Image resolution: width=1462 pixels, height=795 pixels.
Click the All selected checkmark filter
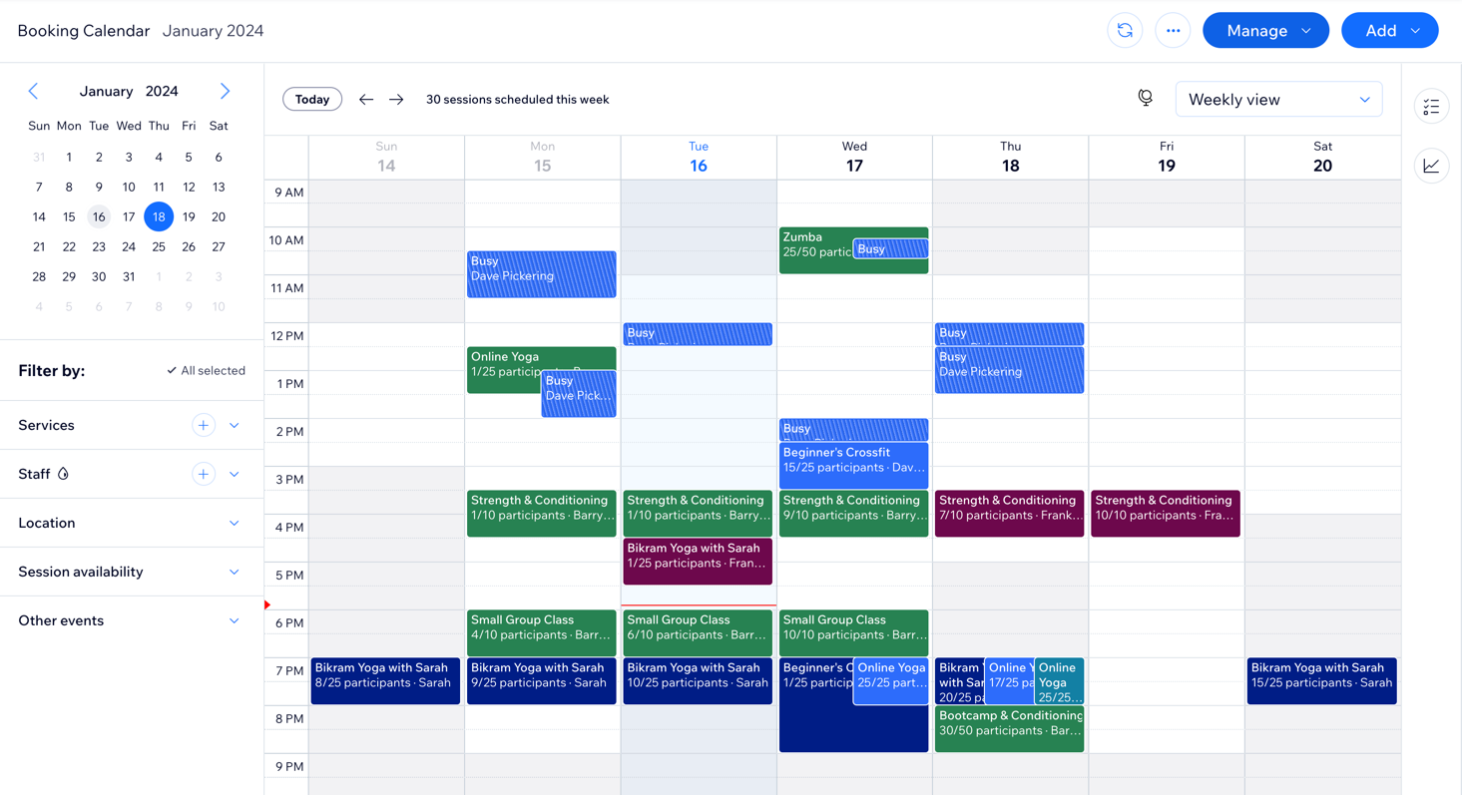click(x=206, y=370)
